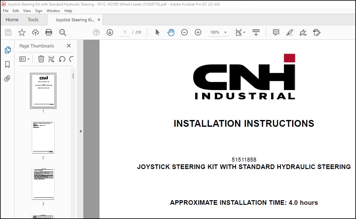Image resolution: width=356 pixels, height=219 pixels.
Task: Select the Highlight text pen tool
Action: click(x=289, y=32)
